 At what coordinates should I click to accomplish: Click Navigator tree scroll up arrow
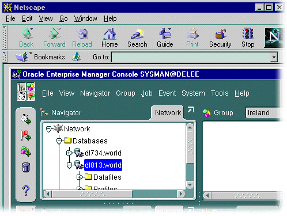(x=190, y=127)
